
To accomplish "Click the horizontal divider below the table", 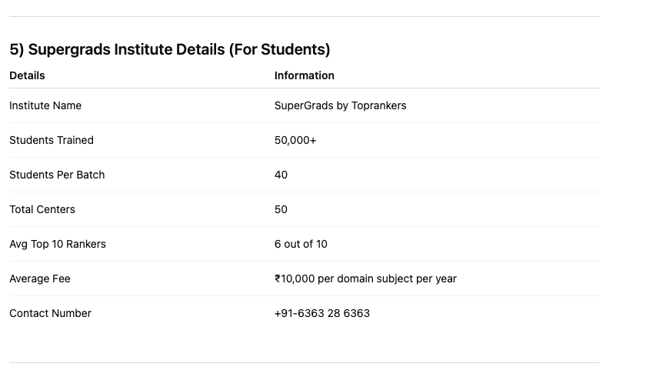I will tap(304, 362).
